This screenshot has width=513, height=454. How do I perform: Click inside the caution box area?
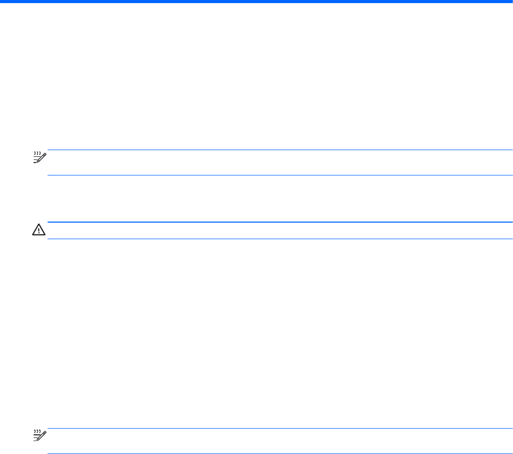click(279, 231)
